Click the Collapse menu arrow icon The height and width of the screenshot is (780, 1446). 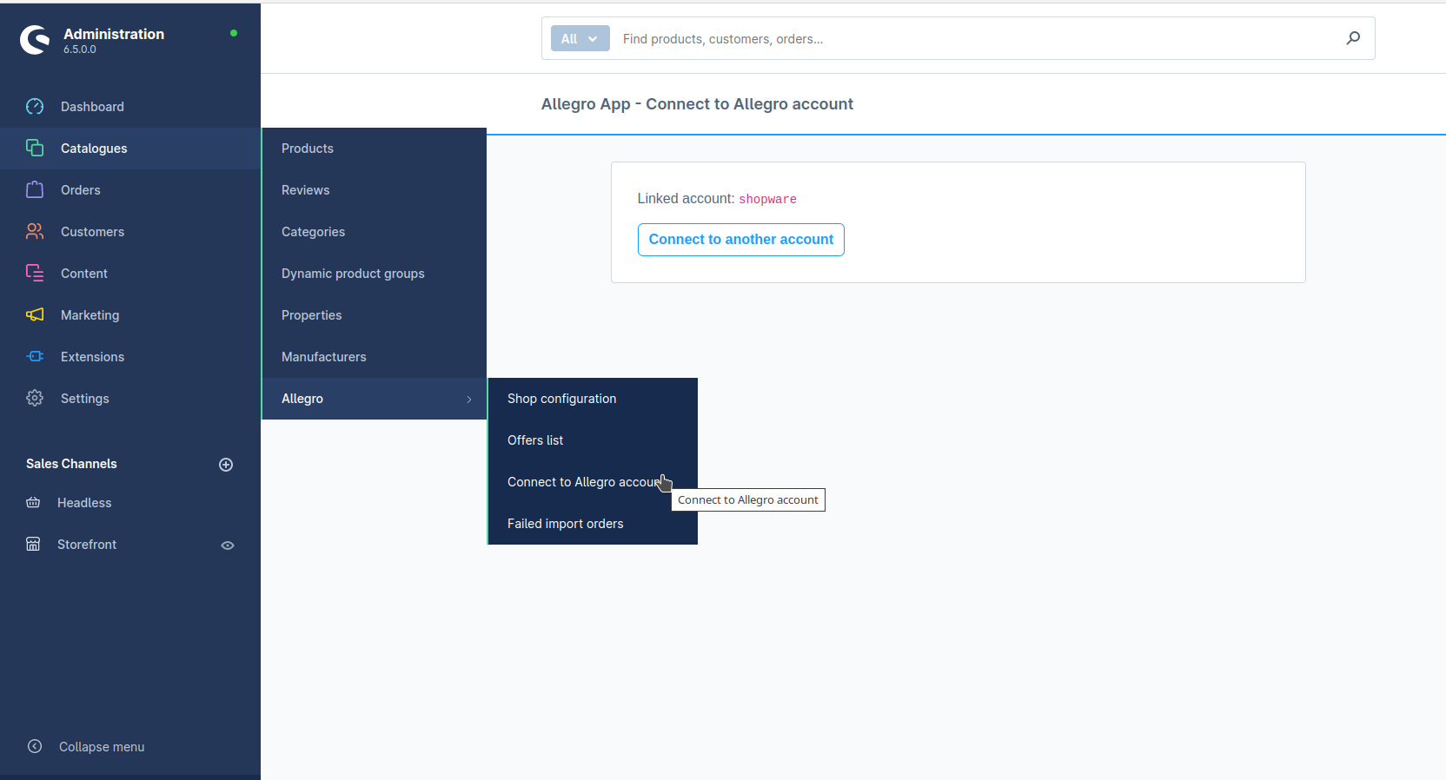(35, 746)
